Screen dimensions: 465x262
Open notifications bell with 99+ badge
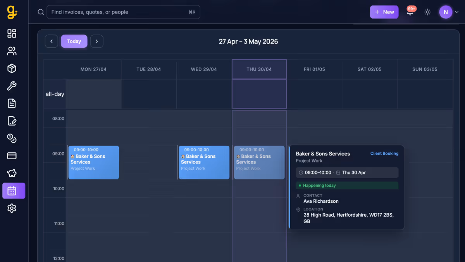[410, 12]
